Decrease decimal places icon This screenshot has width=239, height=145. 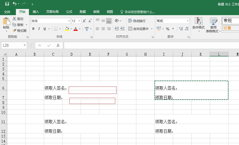(186, 29)
